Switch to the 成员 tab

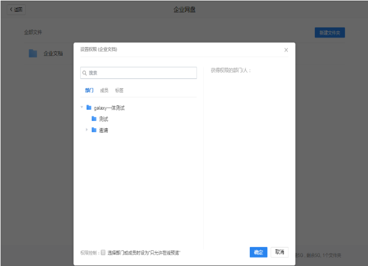(104, 90)
